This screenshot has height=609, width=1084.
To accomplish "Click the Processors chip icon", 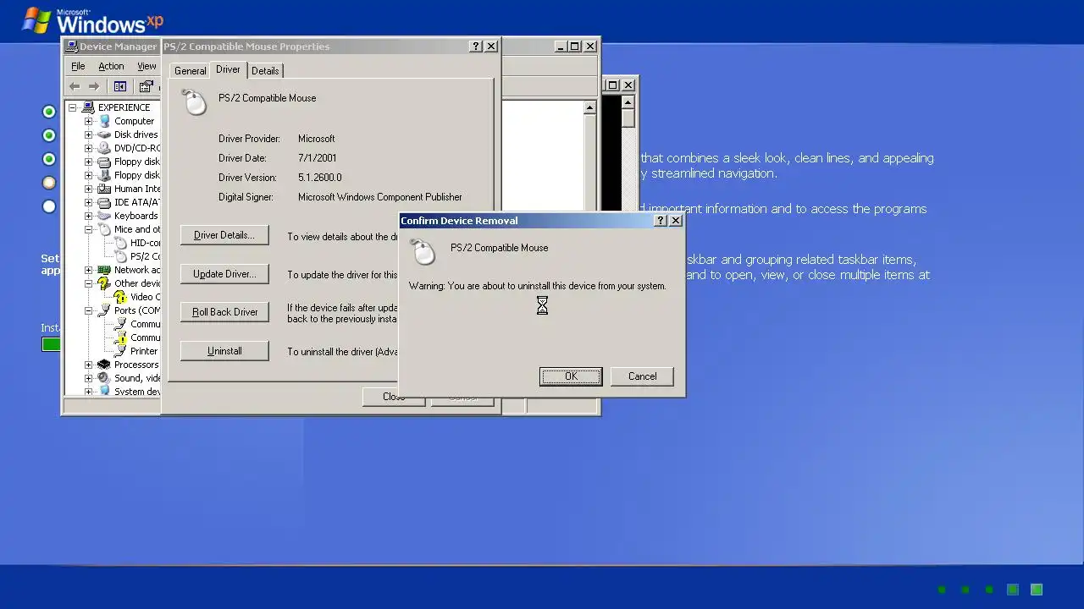I will point(104,365).
